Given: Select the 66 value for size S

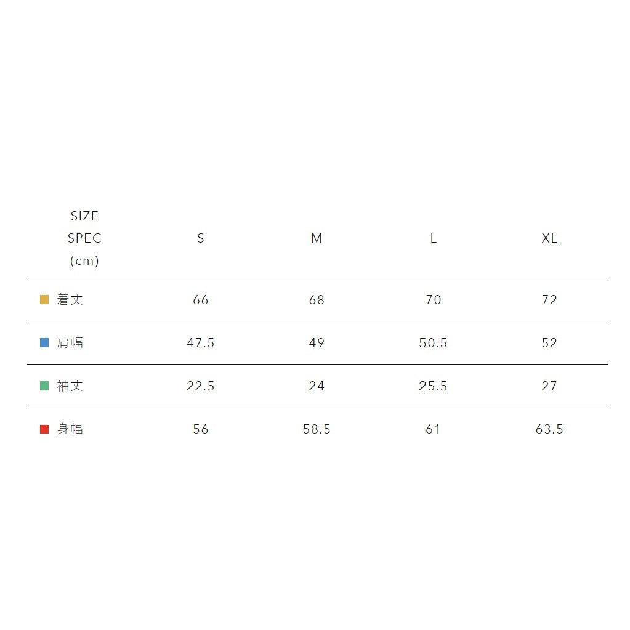Looking at the screenshot, I should click(201, 300).
